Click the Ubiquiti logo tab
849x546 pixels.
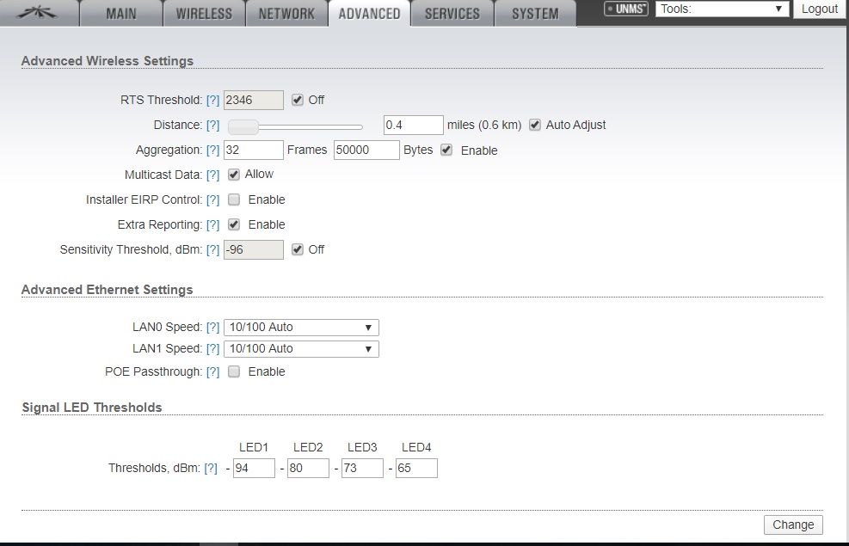[39, 13]
